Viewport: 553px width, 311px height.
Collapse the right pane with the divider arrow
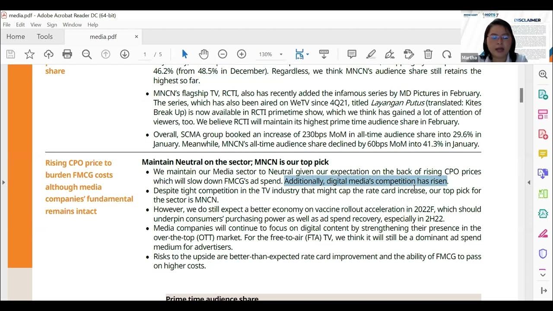pos(529,182)
